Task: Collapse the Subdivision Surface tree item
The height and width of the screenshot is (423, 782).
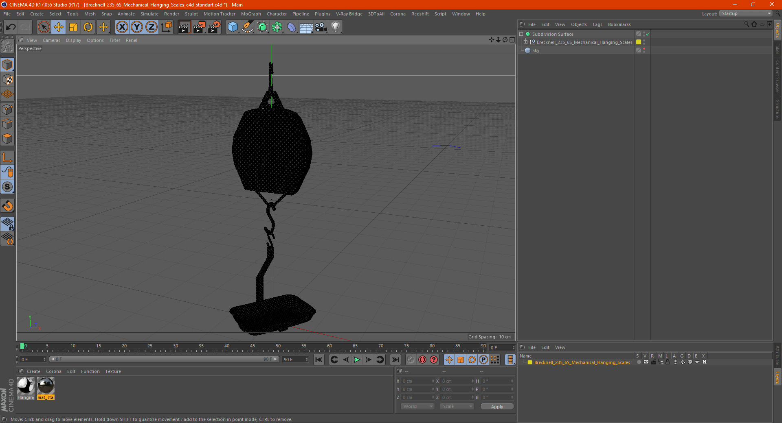Action: (521, 34)
